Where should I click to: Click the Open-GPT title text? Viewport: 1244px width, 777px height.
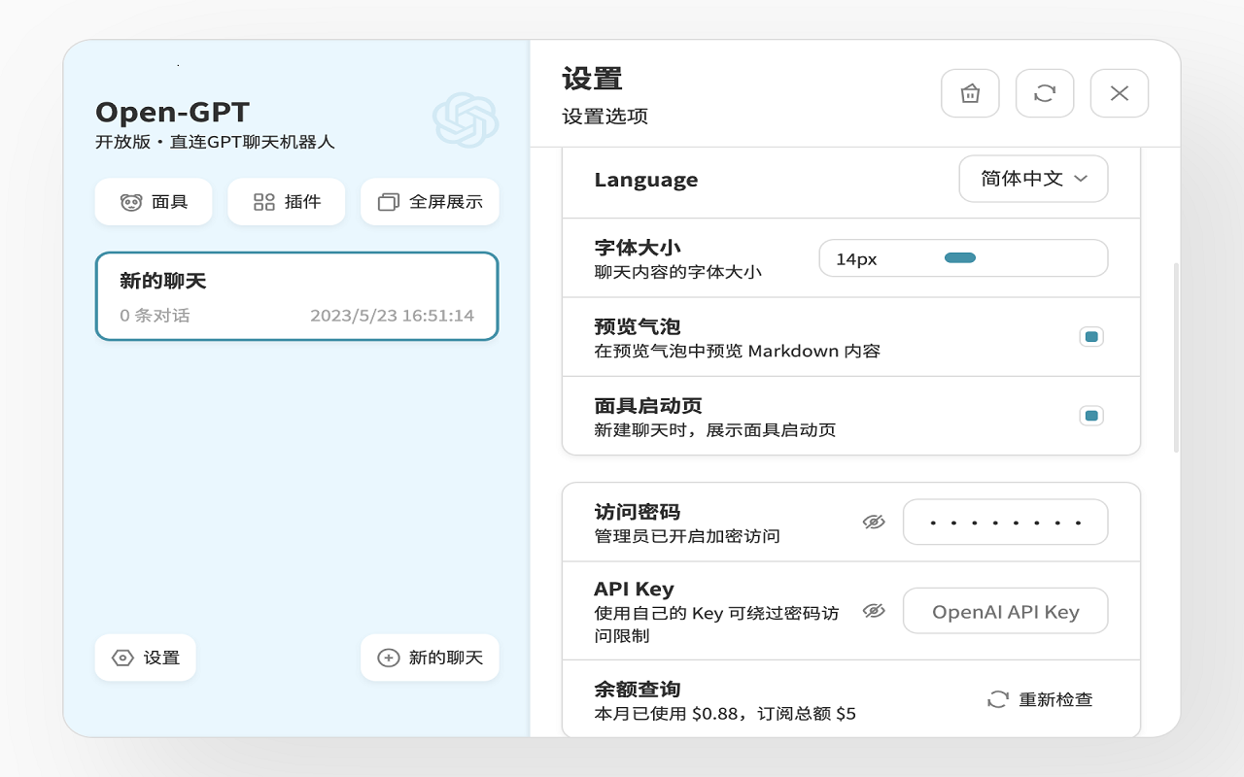coord(172,113)
